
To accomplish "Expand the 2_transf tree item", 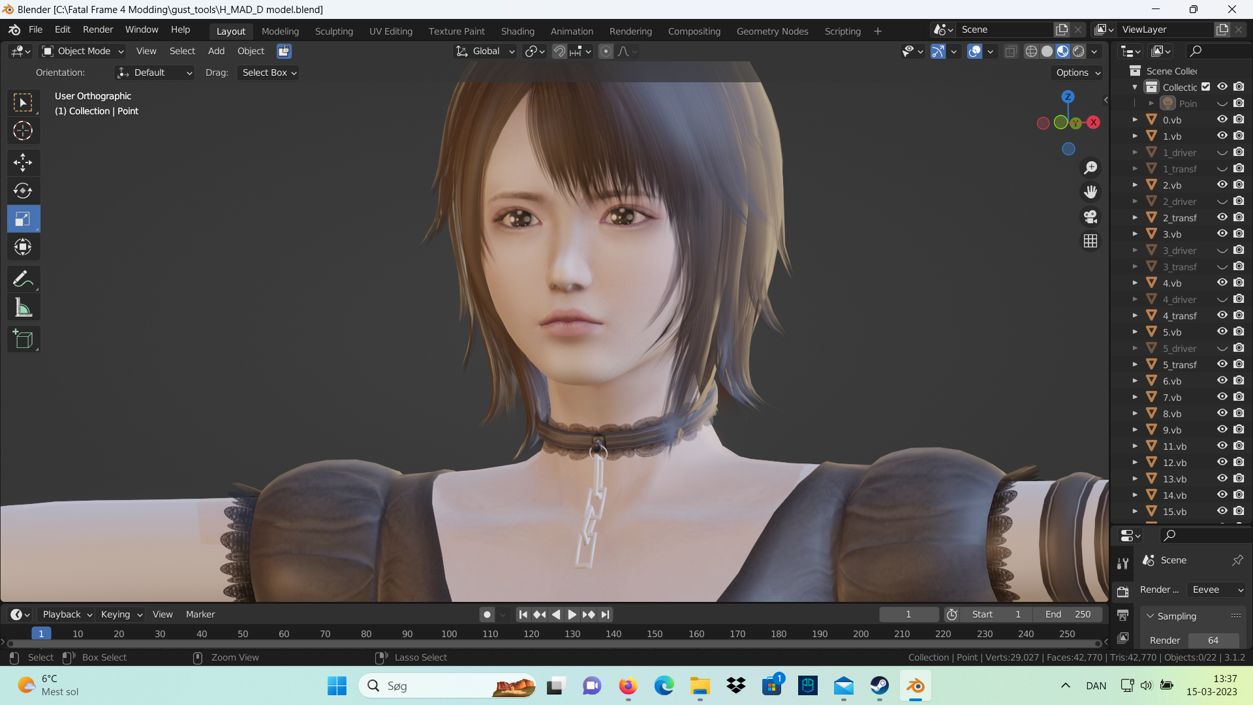I will [x=1135, y=217].
